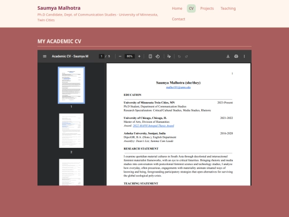Click the '2021-2022' date text
289x217 pixels.
point(226,118)
